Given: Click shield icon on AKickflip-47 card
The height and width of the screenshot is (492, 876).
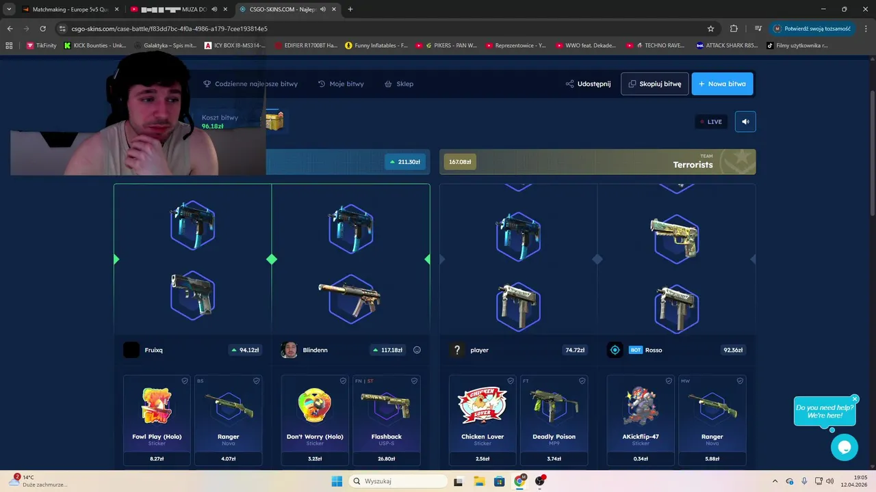Looking at the screenshot, I should tap(668, 381).
